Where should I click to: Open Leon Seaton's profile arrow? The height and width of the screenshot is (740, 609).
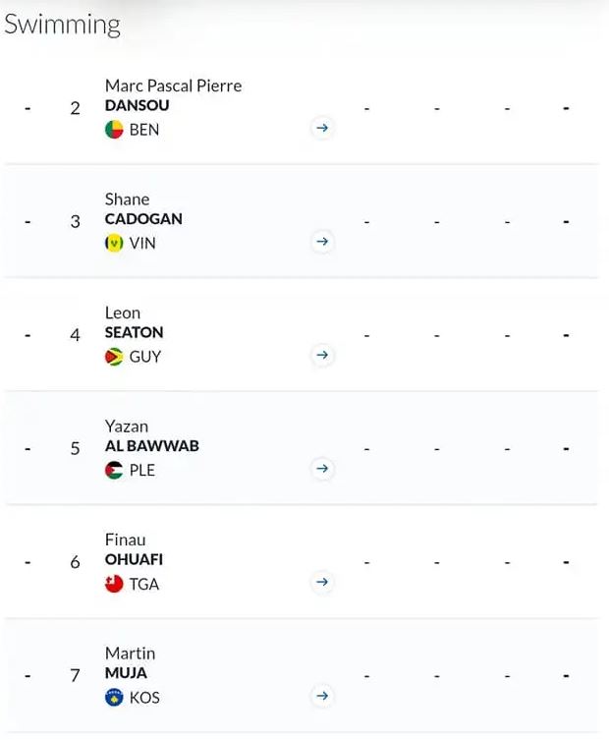pos(322,355)
